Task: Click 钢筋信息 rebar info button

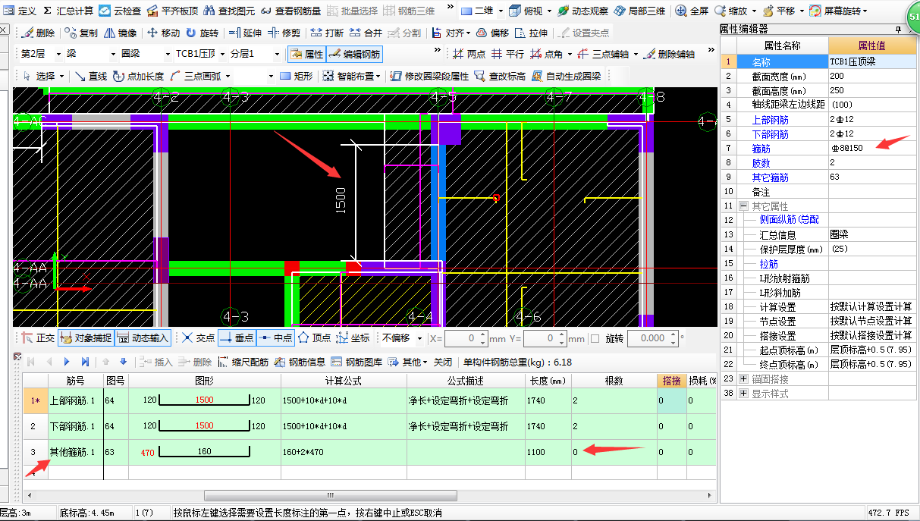Action: (x=300, y=363)
